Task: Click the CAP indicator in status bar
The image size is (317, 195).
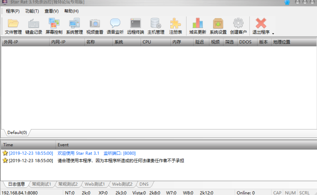Action: 277,193
